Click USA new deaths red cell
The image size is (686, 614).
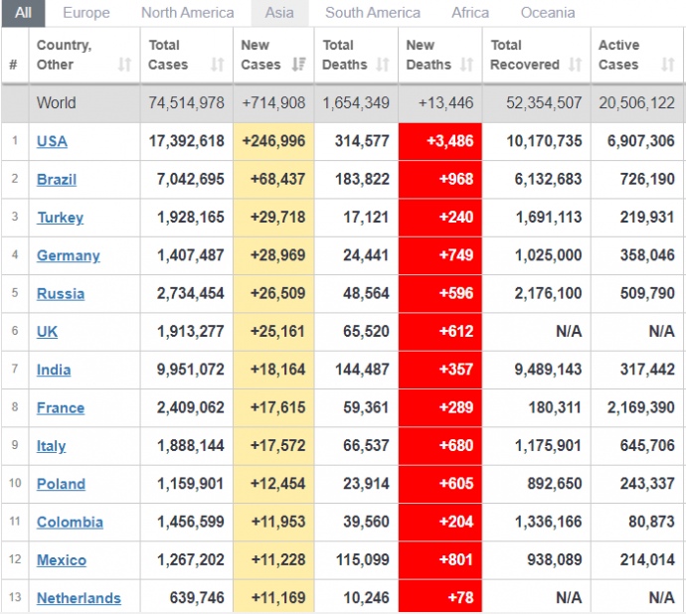click(x=439, y=141)
